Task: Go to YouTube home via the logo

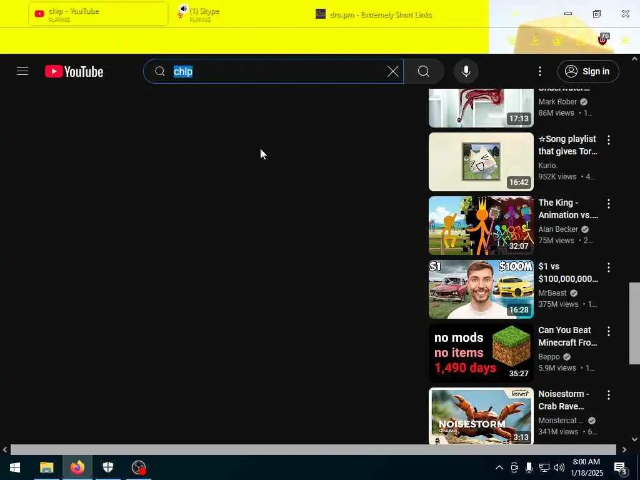Action: point(74,71)
